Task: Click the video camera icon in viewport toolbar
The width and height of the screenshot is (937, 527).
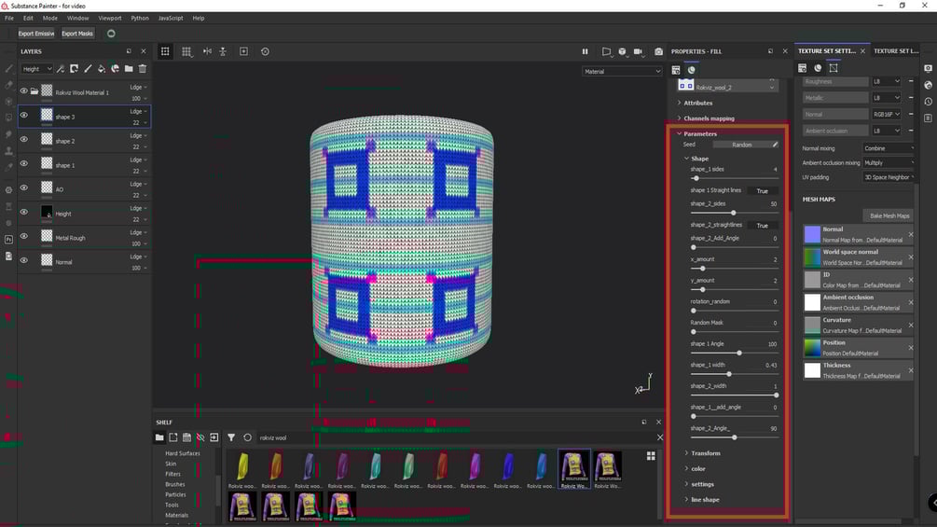Action: (639, 51)
